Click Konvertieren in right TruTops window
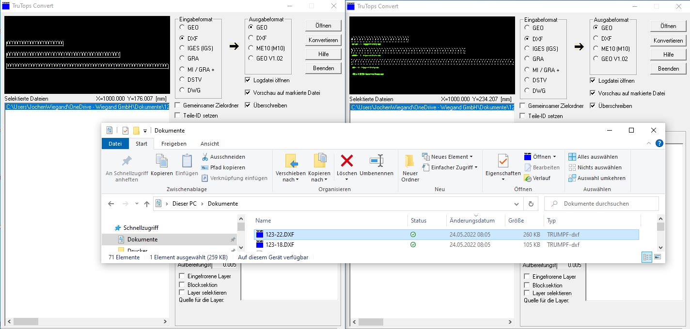690x329 pixels. 668,41
